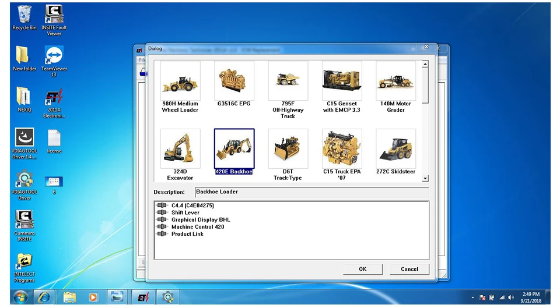Confirm selection with the OK button

[x=363, y=269]
